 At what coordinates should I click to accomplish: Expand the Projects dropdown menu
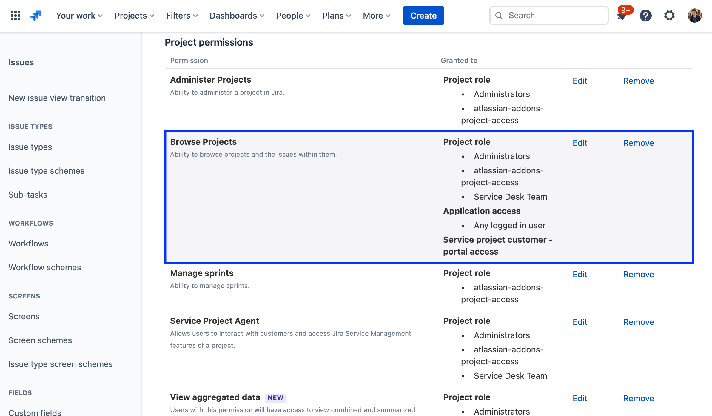pyautogui.click(x=135, y=15)
